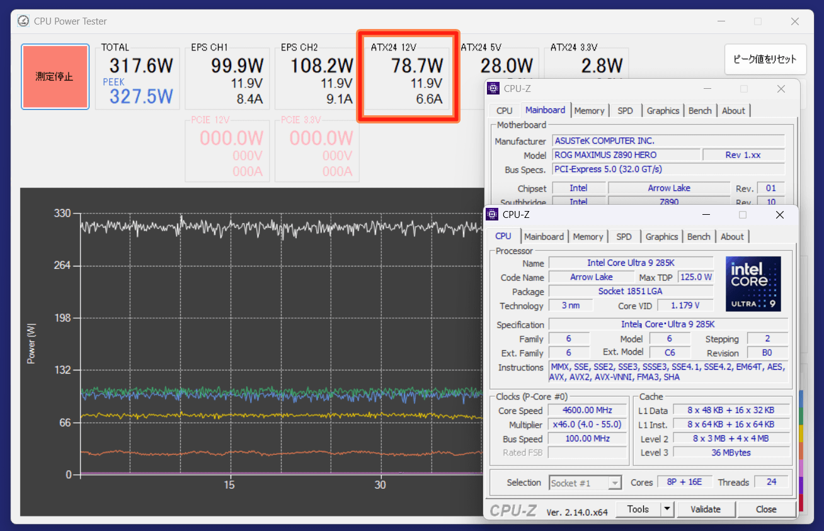
Task: Click the CPU Power Tester title bar icon
Action: 23,21
